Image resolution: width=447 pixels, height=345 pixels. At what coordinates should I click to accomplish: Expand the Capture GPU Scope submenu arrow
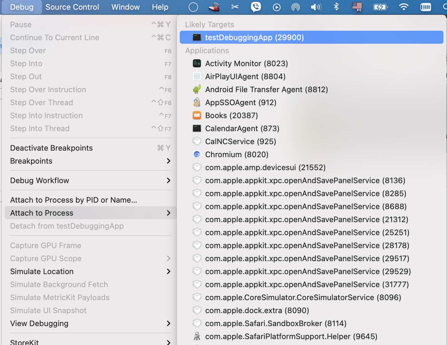pos(169,258)
